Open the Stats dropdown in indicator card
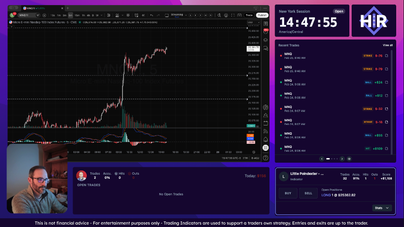The image size is (404, 227). [382, 208]
